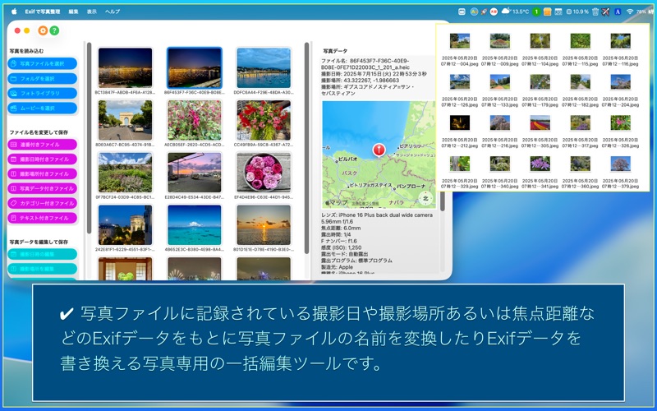657x411 pixels.
Task: Choose 連番付きファイル rename option
Action: (x=43, y=145)
